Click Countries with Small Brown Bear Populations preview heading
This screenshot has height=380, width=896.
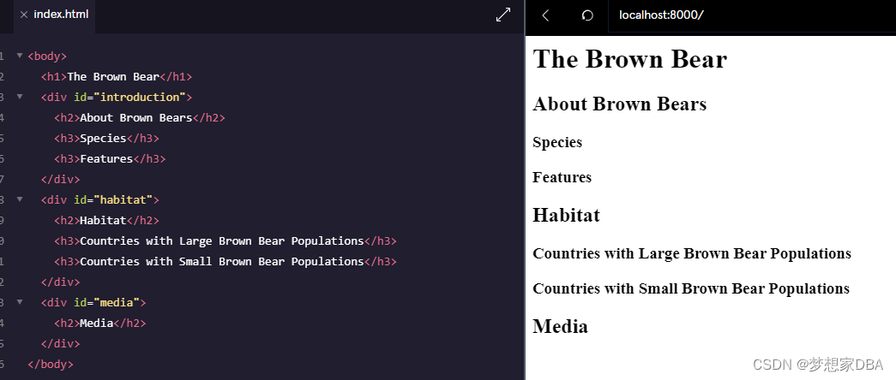pos(691,288)
